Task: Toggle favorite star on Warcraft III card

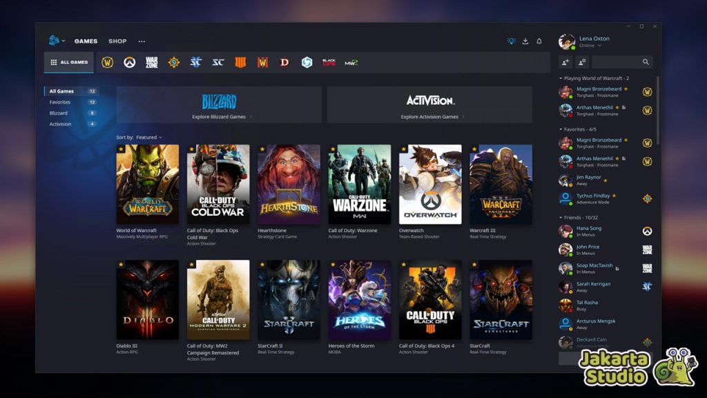Action: 474,149
